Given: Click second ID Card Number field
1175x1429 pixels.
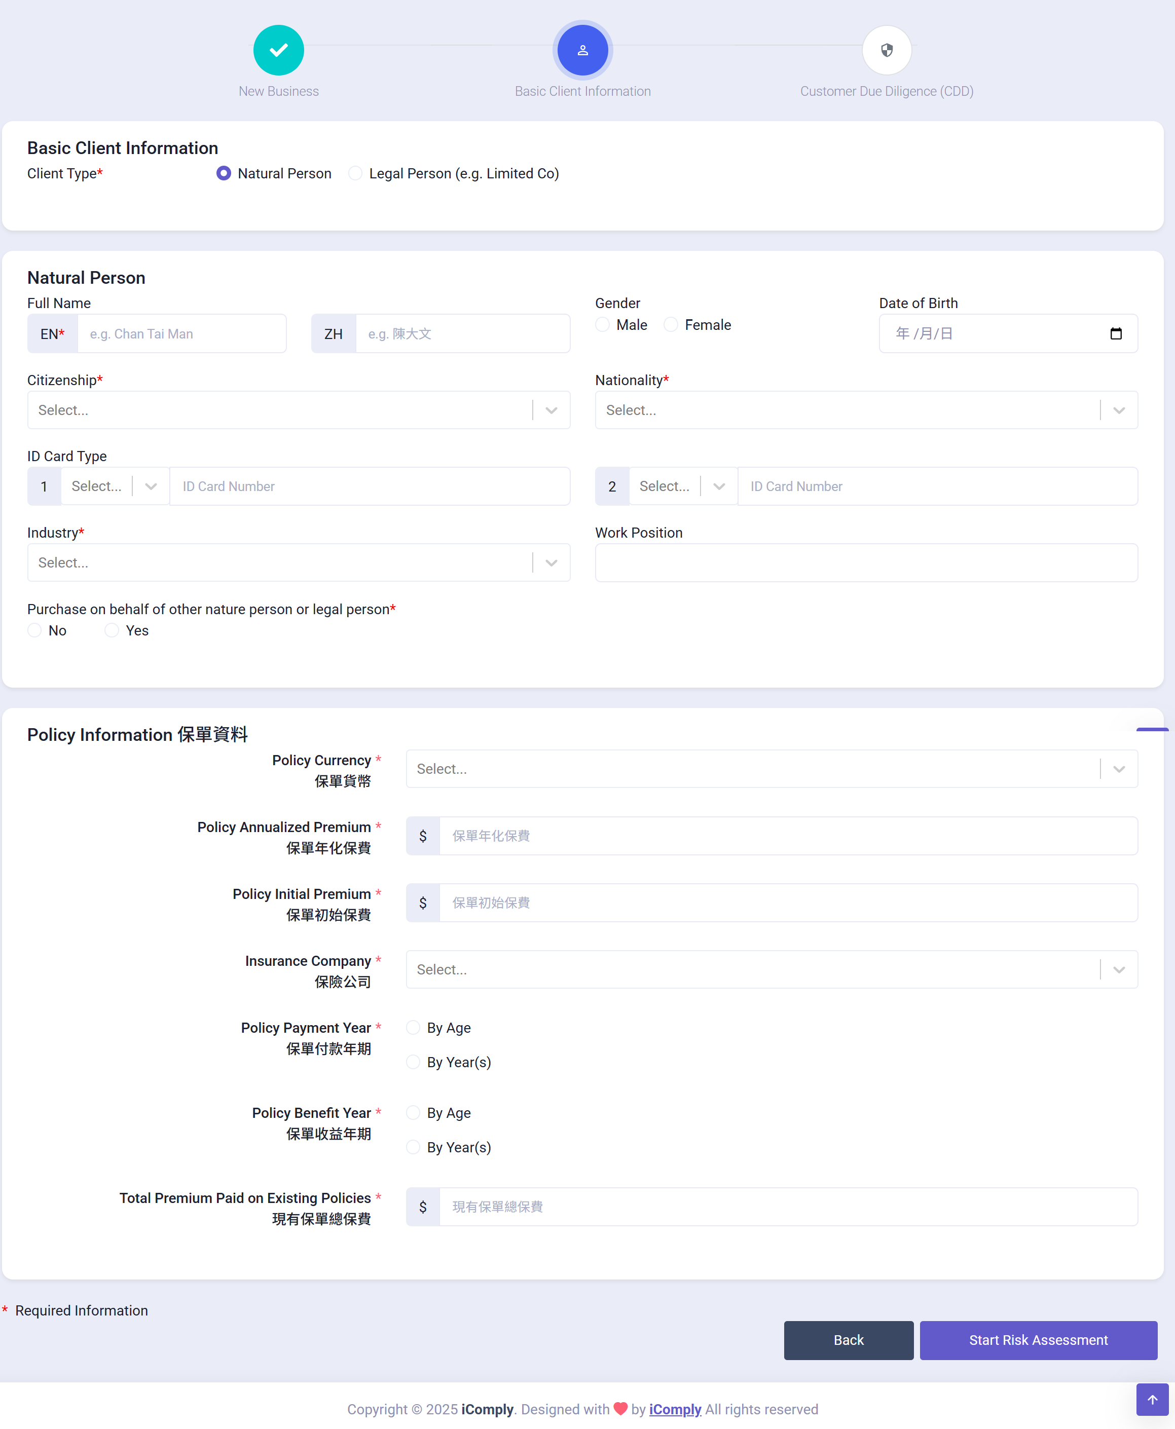Looking at the screenshot, I should pyautogui.click(x=937, y=486).
